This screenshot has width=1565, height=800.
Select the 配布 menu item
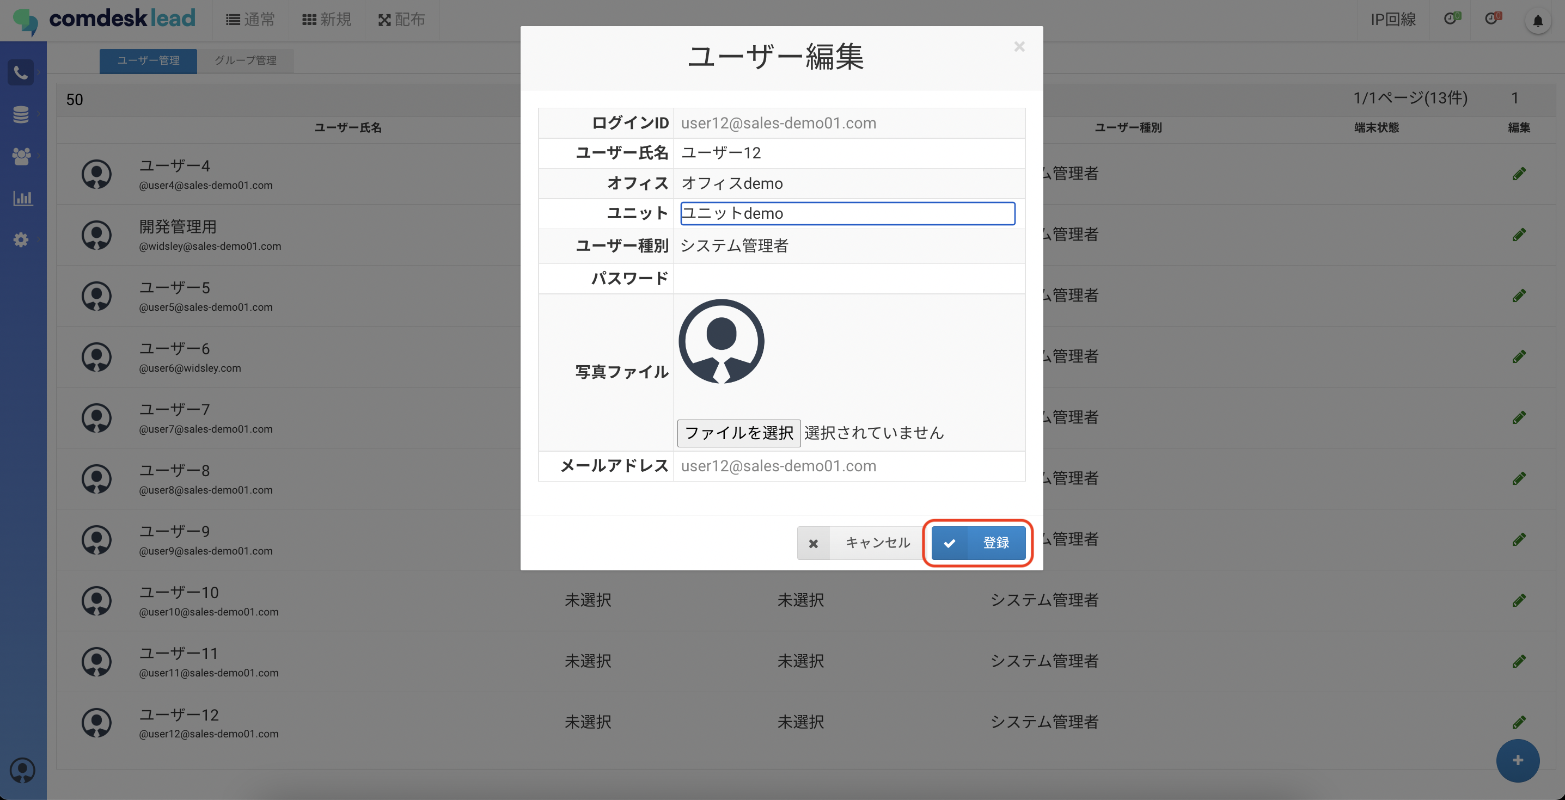tap(401, 20)
